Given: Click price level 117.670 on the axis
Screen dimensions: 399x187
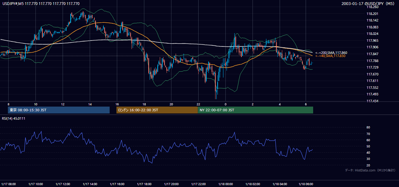Looking at the screenshot, I should (x=372, y=74).
